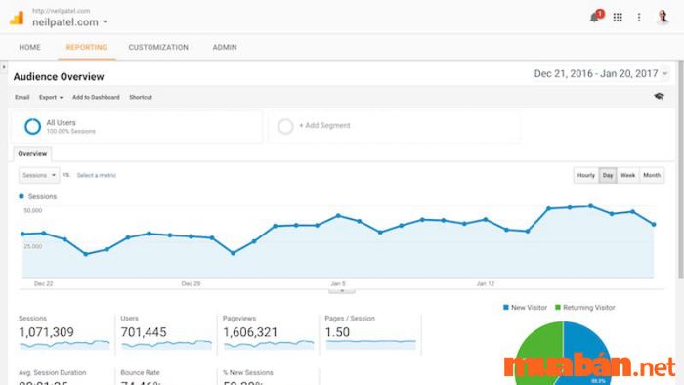
Task: Expand the left sidebar arrow
Action: point(4,67)
